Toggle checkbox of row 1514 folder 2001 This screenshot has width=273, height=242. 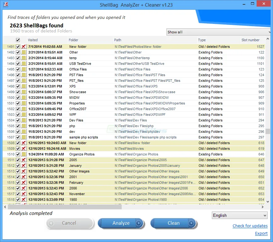click(x=18, y=177)
